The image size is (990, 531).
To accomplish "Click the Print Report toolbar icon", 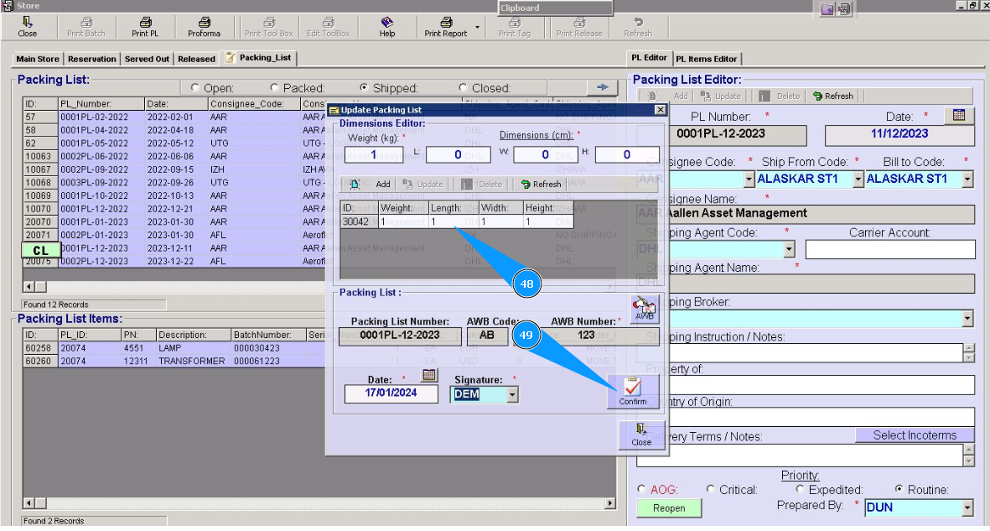I will [446, 27].
